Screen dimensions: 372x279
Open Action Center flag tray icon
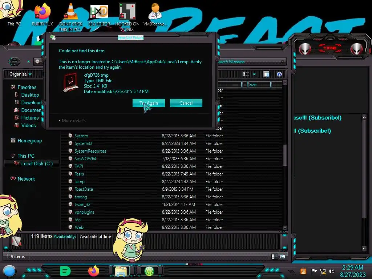[314, 271]
